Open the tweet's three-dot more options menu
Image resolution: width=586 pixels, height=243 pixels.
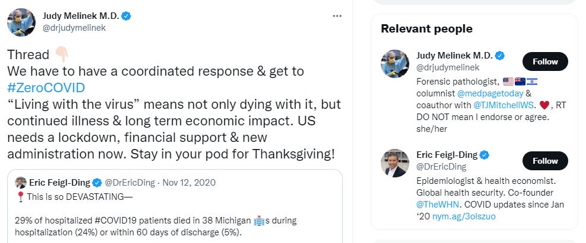tap(337, 16)
